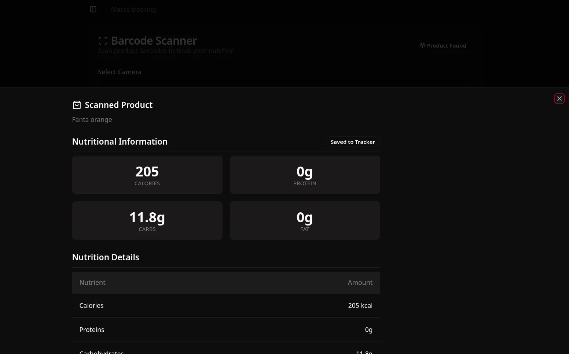Click the Calories row showing 205 kcal

pos(226,305)
